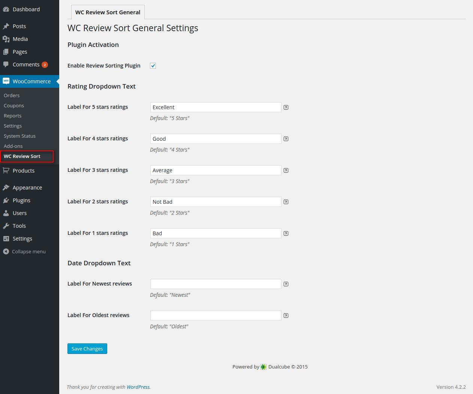
Task: Go to Pages in the sidebar
Action: (x=30, y=52)
